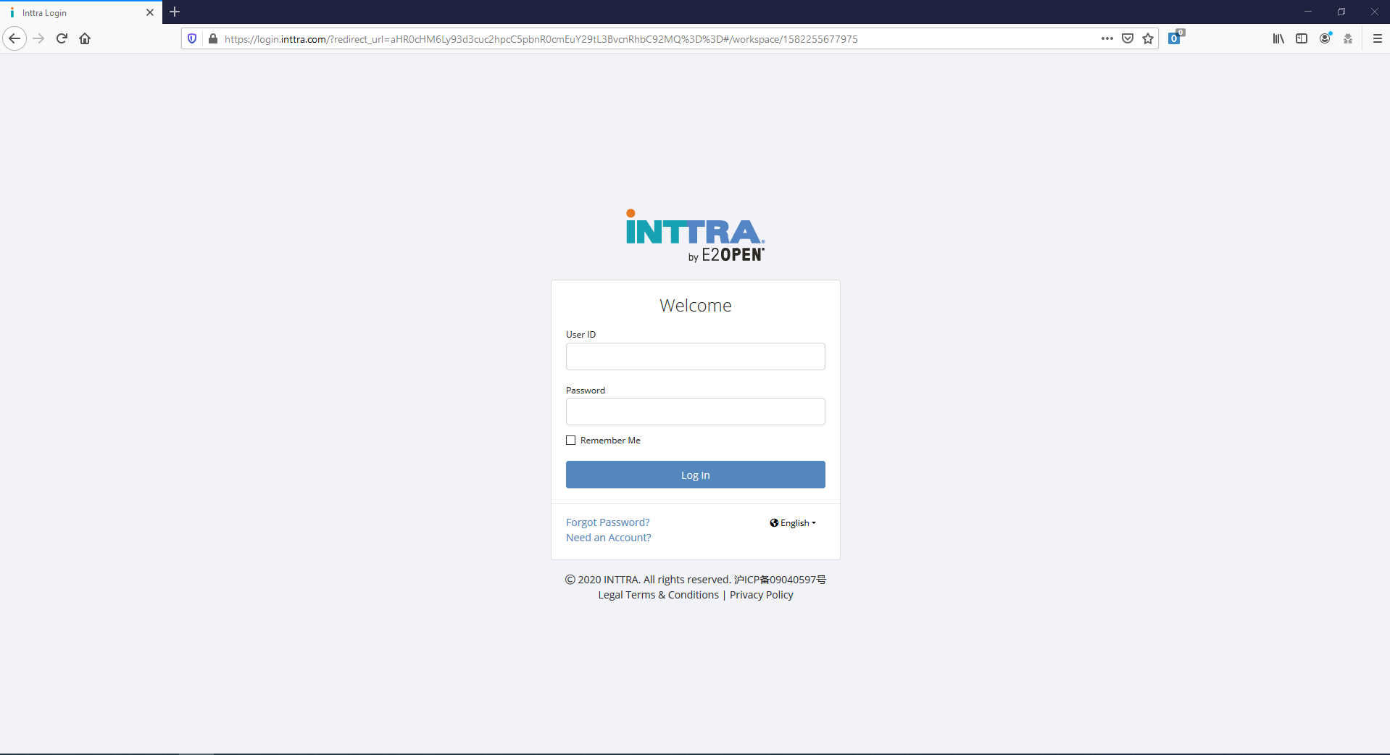Click the reload page icon
Image resolution: width=1390 pixels, height=755 pixels.
coord(61,38)
